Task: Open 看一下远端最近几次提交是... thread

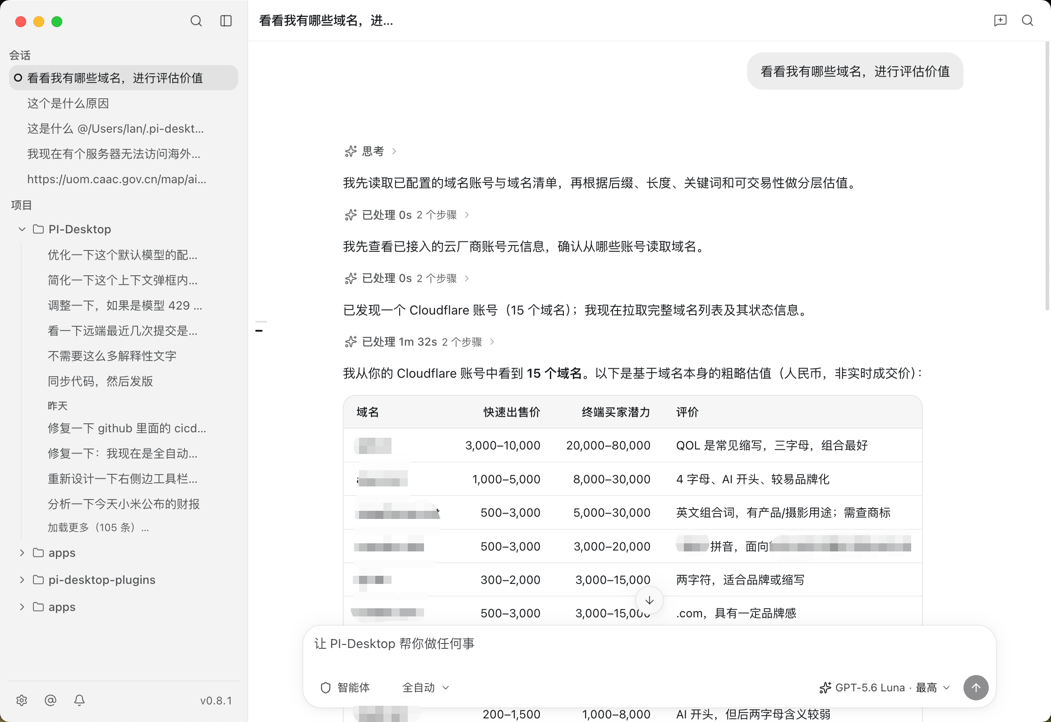Action: (123, 331)
